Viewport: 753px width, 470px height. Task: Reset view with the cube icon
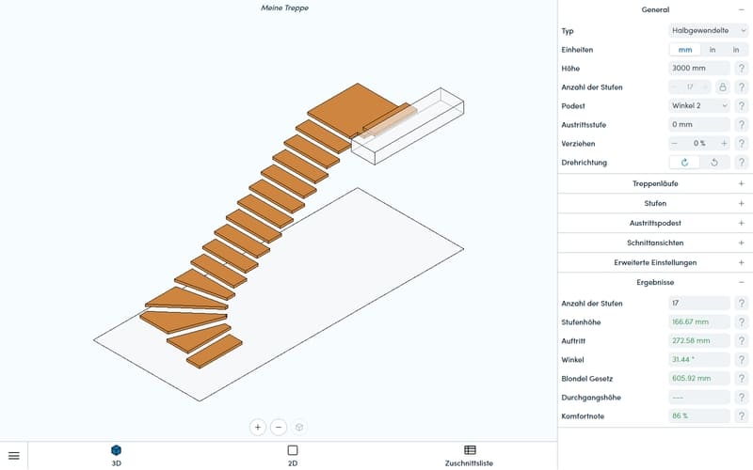299,427
